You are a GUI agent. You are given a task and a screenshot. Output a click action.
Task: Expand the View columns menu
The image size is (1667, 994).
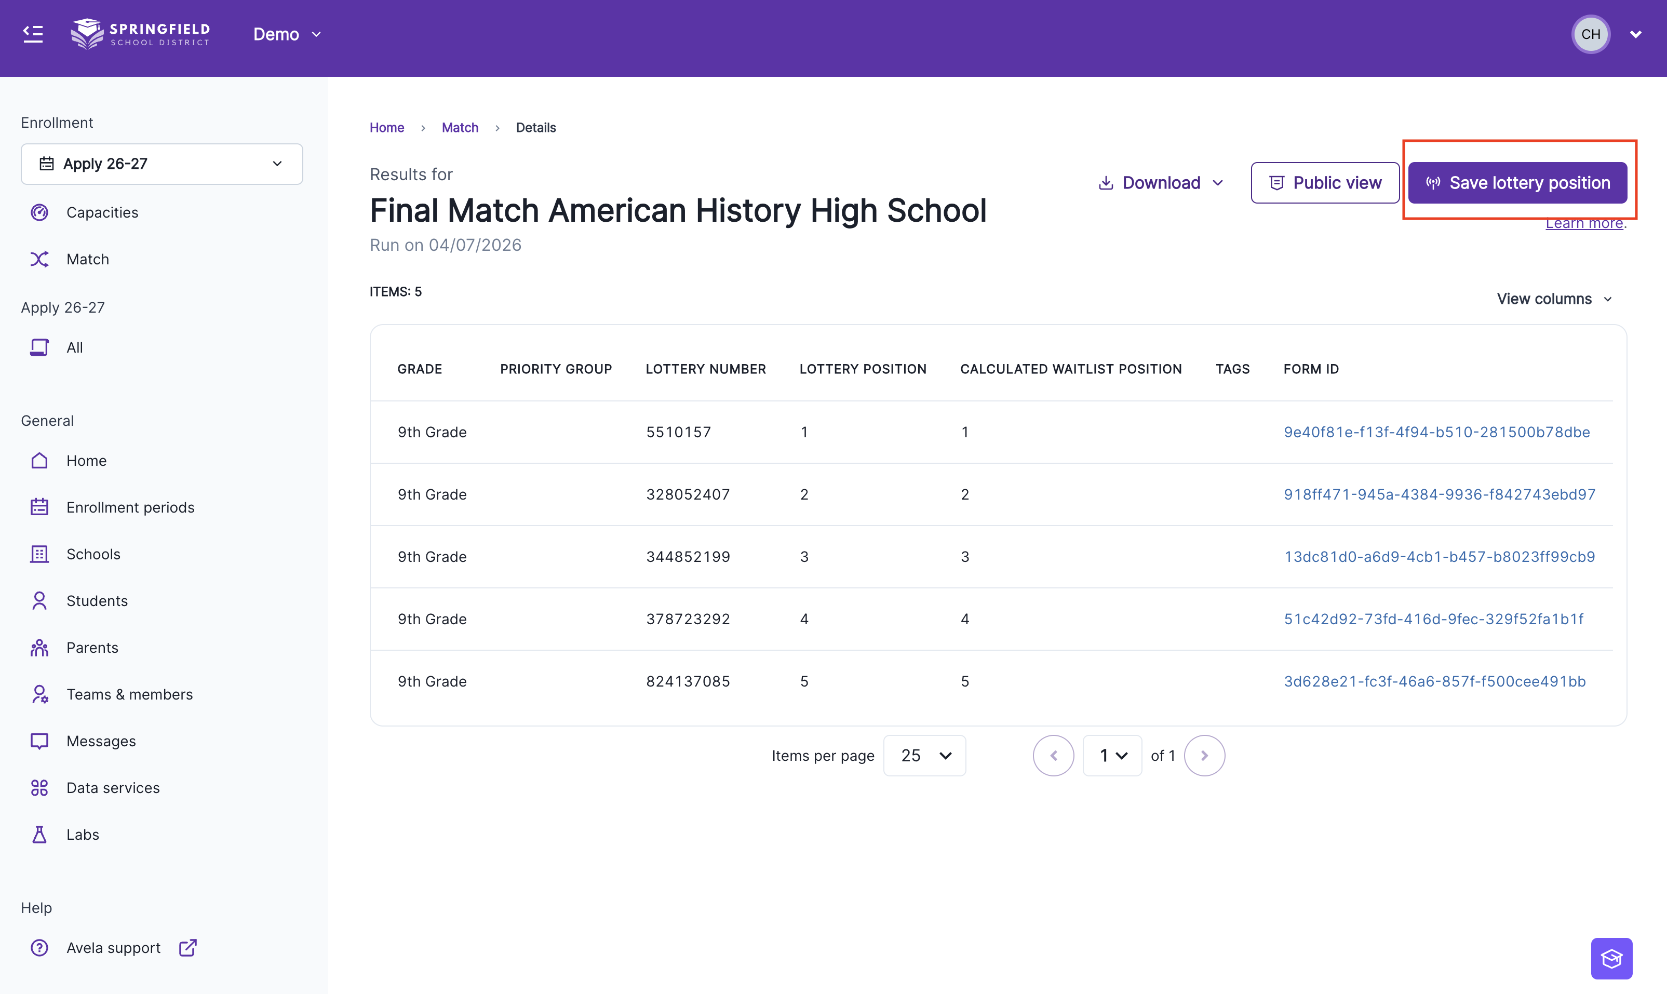pyautogui.click(x=1554, y=299)
